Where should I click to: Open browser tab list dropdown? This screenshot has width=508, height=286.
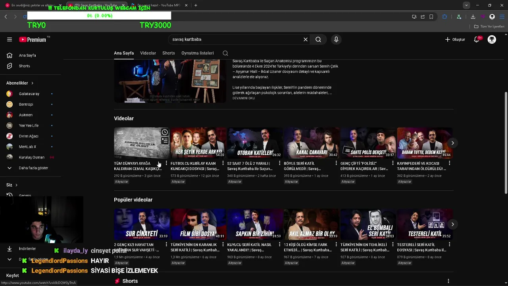pos(466,5)
